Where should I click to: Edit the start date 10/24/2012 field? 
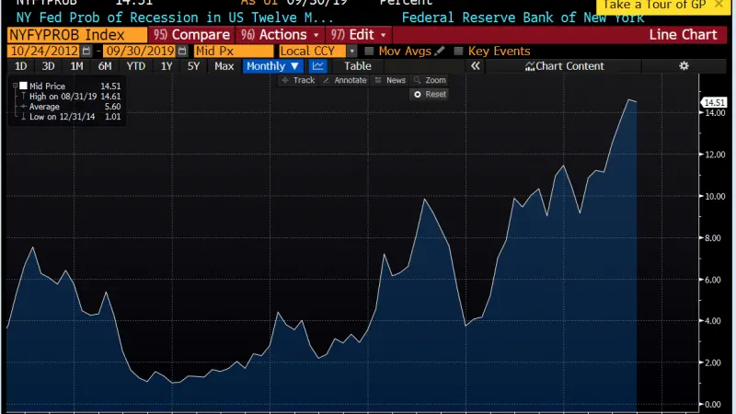(44, 52)
